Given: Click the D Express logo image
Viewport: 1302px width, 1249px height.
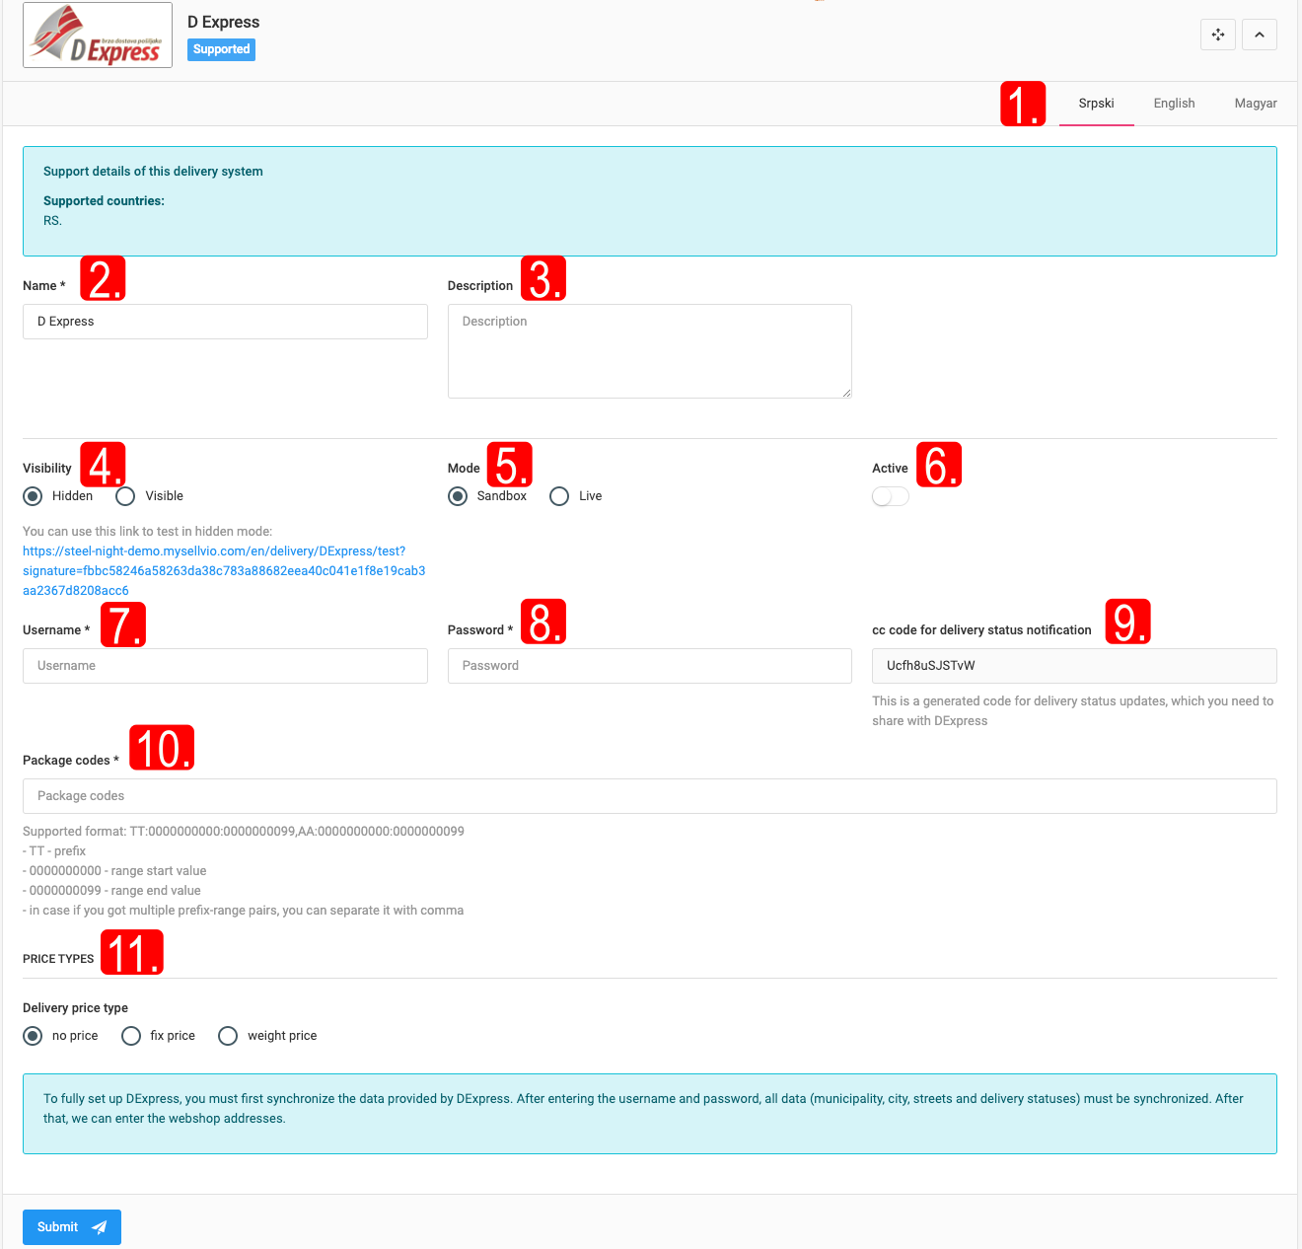Looking at the screenshot, I should point(98,36).
